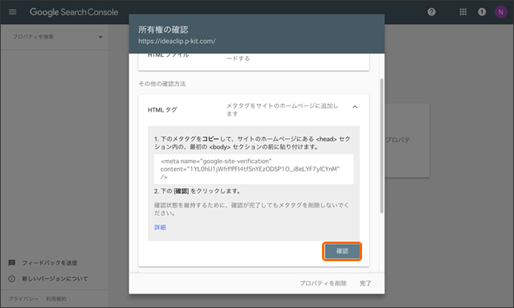Open the プライバシー footer link
This screenshot has height=308, width=514.
(x=23, y=299)
